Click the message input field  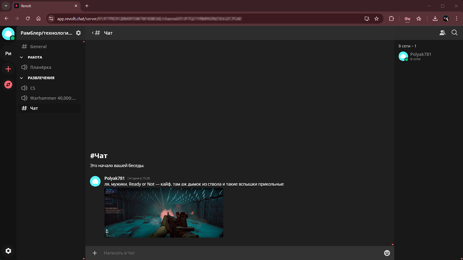(241, 253)
